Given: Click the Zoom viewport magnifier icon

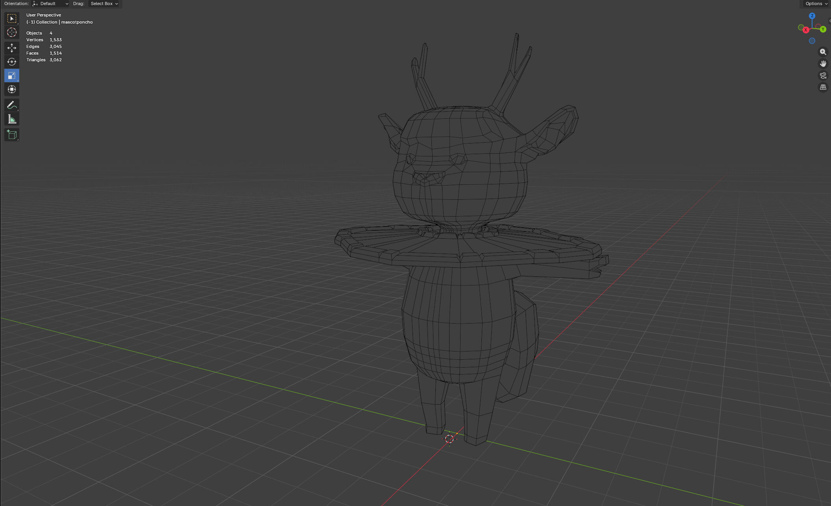Looking at the screenshot, I should pyautogui.click(x=823, y=52).
